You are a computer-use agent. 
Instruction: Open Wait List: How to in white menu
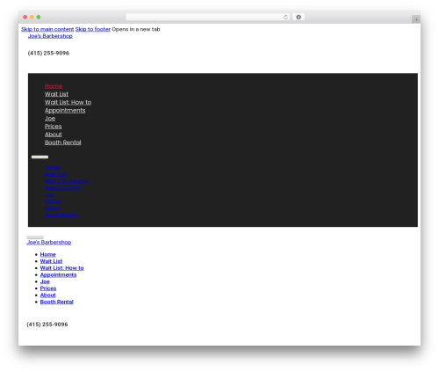coord(68,102)
